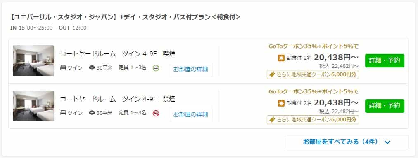Expand お部屋をすべてみる（4件） room list
Image resolution: width=418 pixels, height=158 pixels.
tap(347, 142)
